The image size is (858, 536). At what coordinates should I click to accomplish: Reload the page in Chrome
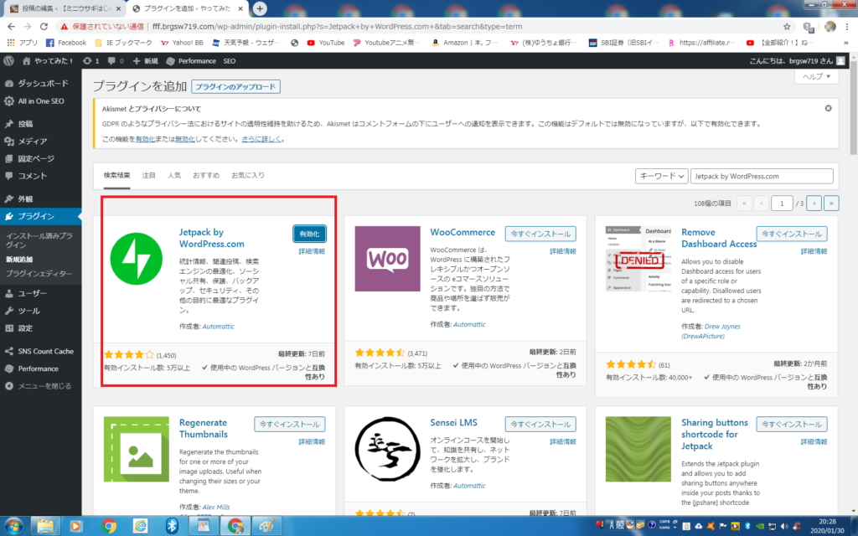coord(48,26)
